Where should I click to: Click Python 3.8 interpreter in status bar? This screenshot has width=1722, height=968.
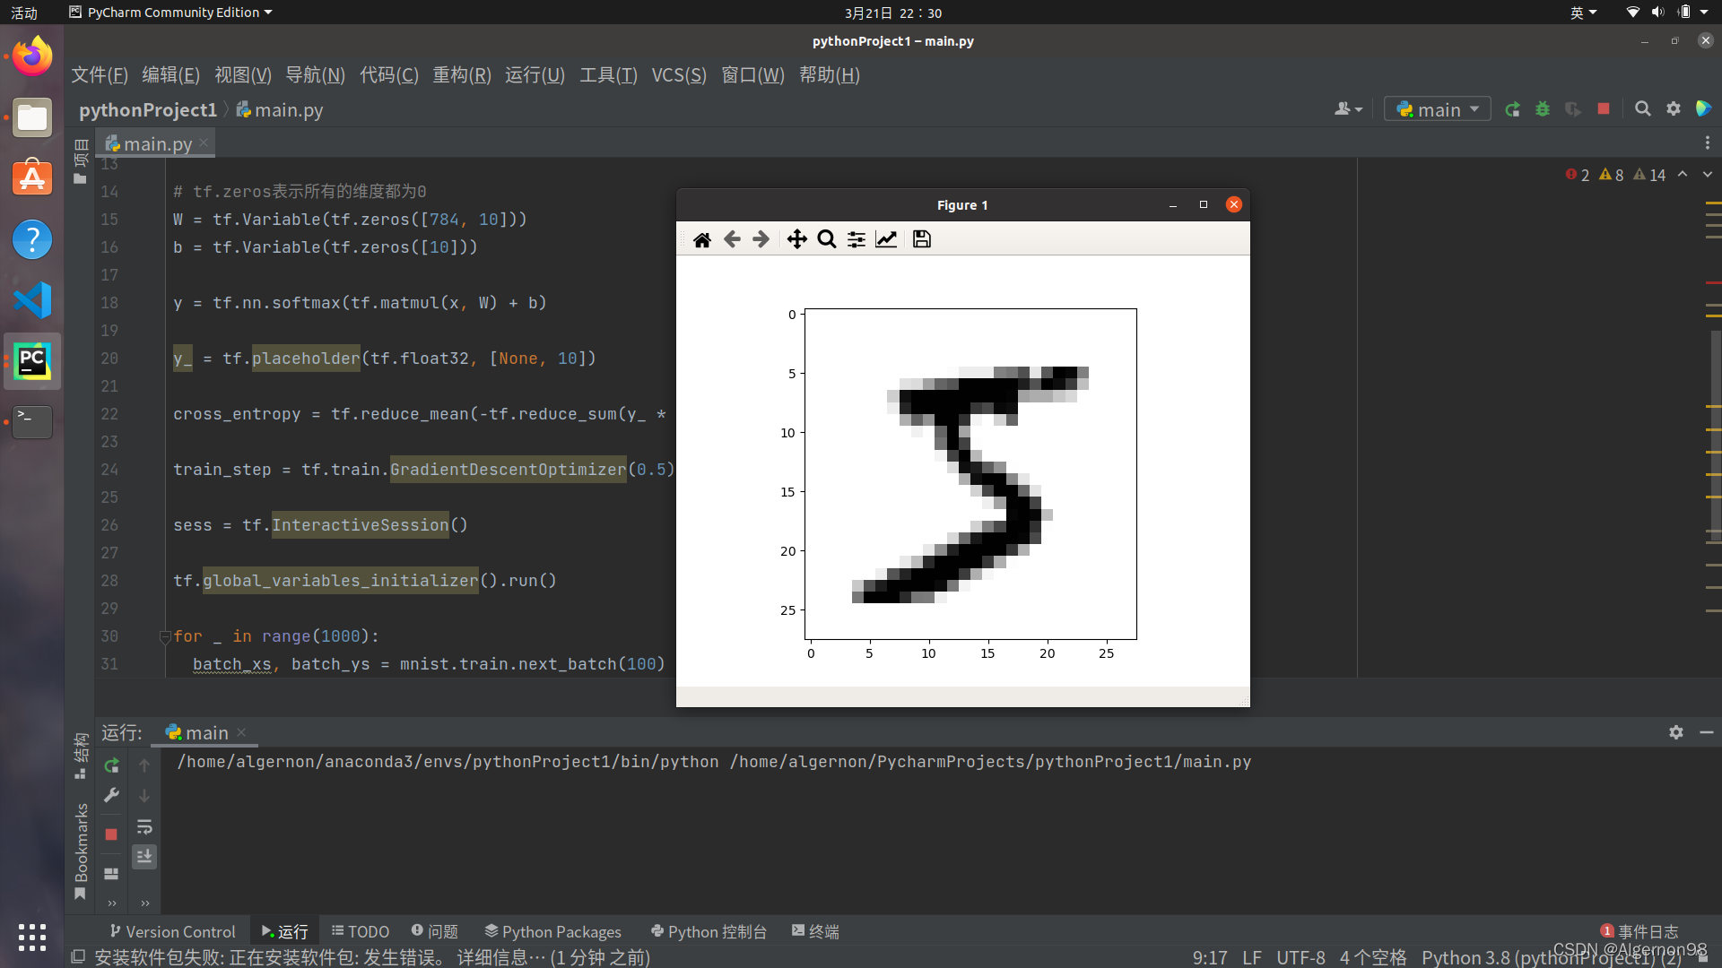click(x=1552, y=957)
